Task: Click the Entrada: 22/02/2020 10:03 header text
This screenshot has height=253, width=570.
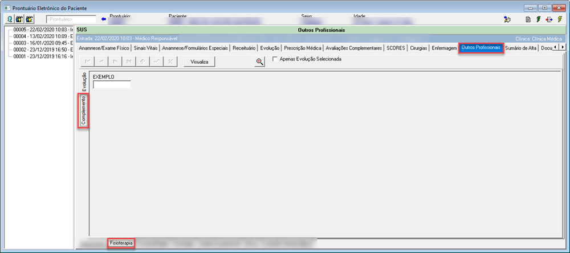Action: (127, 38)
